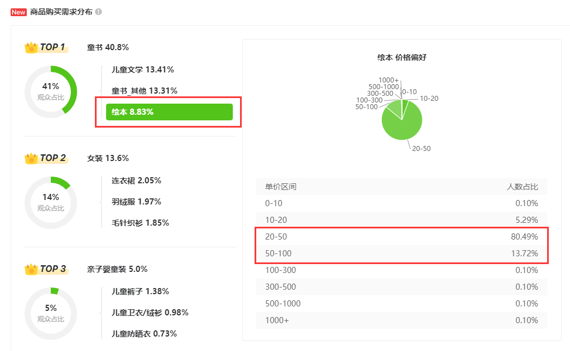Viewport: 570px width, 351px height.
Task: Choose 羽绒服 1.97% subcategory
Action: click(136, 202)
